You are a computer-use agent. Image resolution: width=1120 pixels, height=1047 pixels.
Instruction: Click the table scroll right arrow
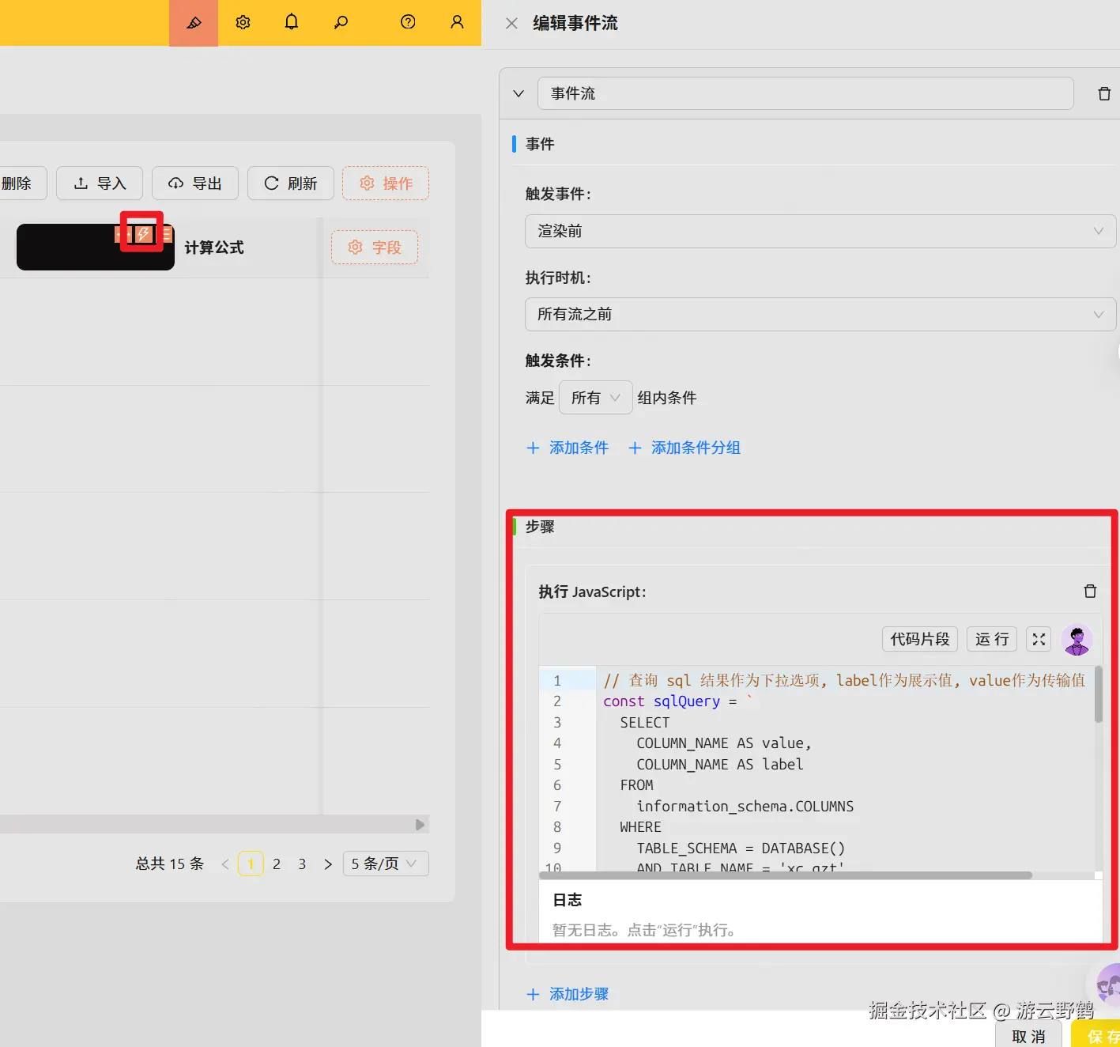tap(420, 825)
